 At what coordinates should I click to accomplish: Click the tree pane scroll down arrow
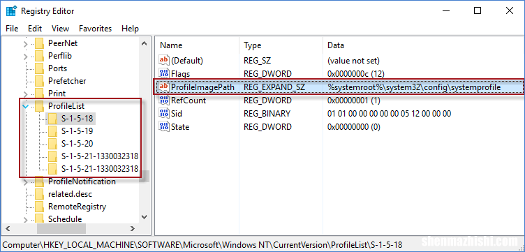coord(145,217)
